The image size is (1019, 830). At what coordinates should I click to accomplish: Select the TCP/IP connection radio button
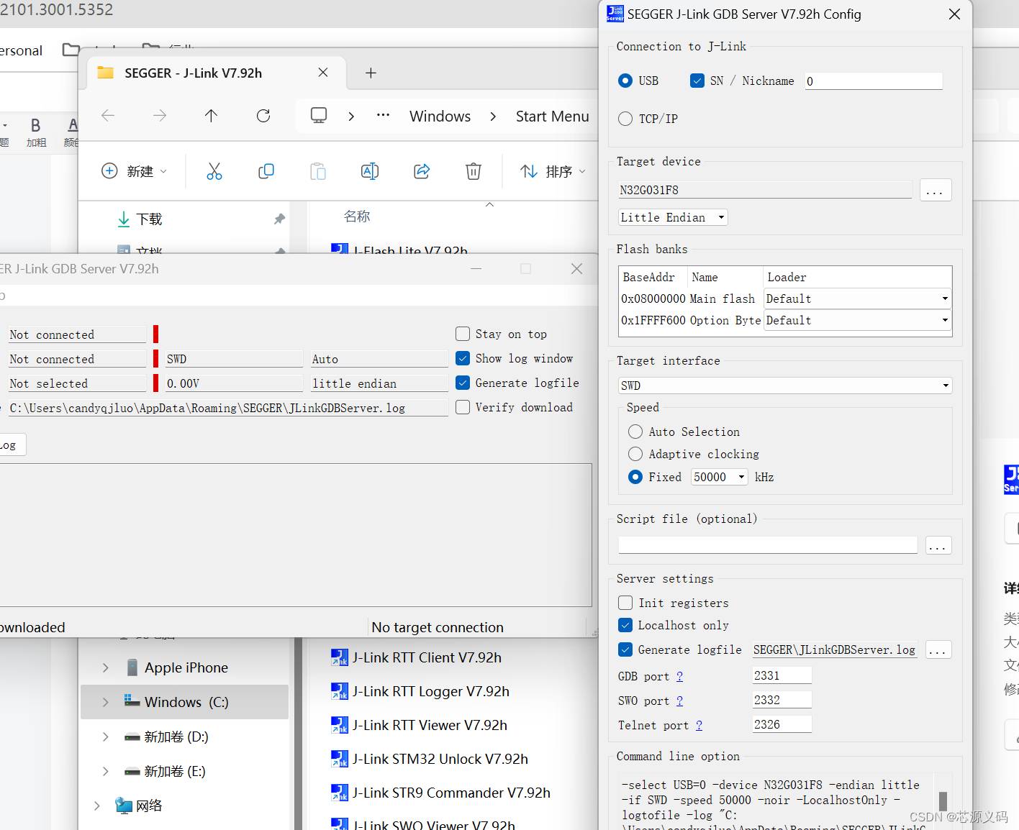point(625,119)
